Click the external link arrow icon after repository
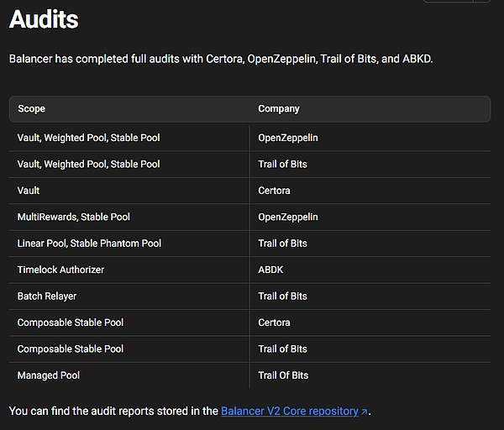Screen dimensions: 504x430 364,412
